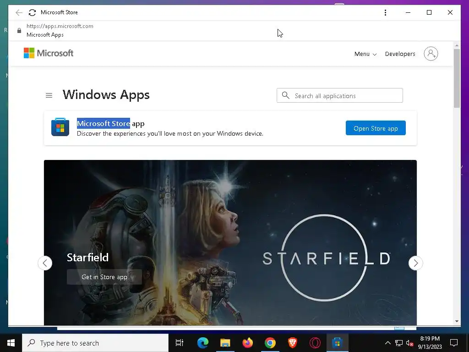Click the muted volume tray icon

point(409,343)
